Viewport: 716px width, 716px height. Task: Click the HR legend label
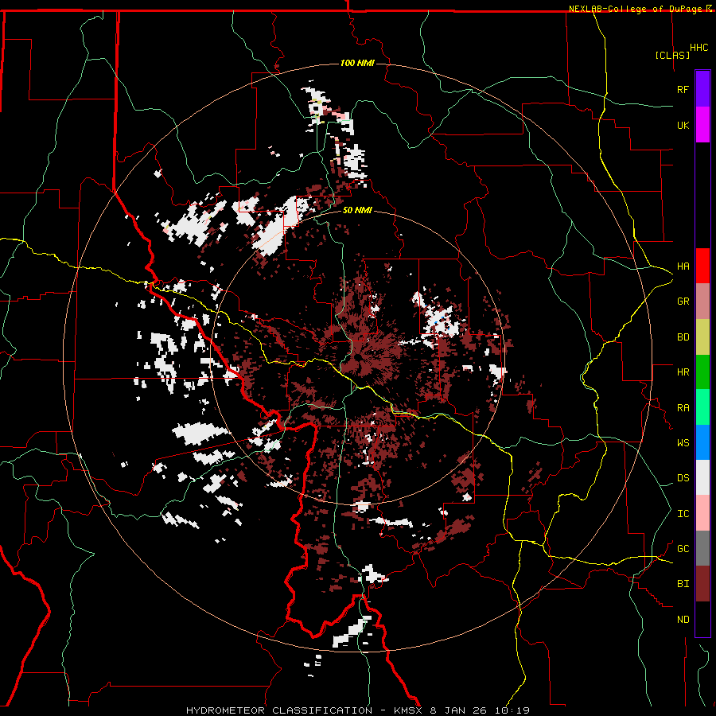click(683, 372)
